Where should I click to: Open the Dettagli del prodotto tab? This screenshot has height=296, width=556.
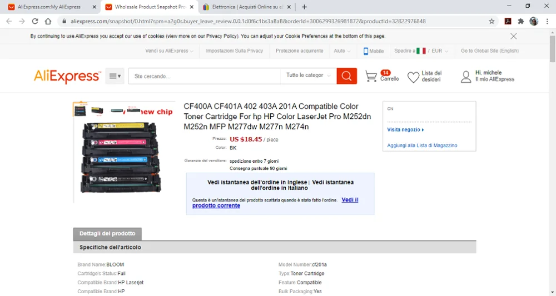(107, 234)
